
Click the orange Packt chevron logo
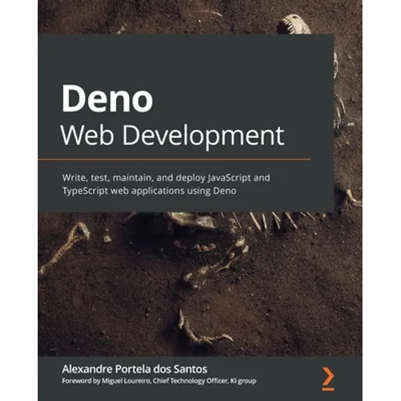tap(328, 379)
